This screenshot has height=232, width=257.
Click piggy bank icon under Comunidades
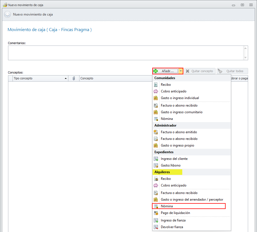click(156, 91)
